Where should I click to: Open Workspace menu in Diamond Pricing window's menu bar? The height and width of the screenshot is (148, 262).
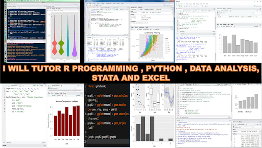[x=109, y=3]
